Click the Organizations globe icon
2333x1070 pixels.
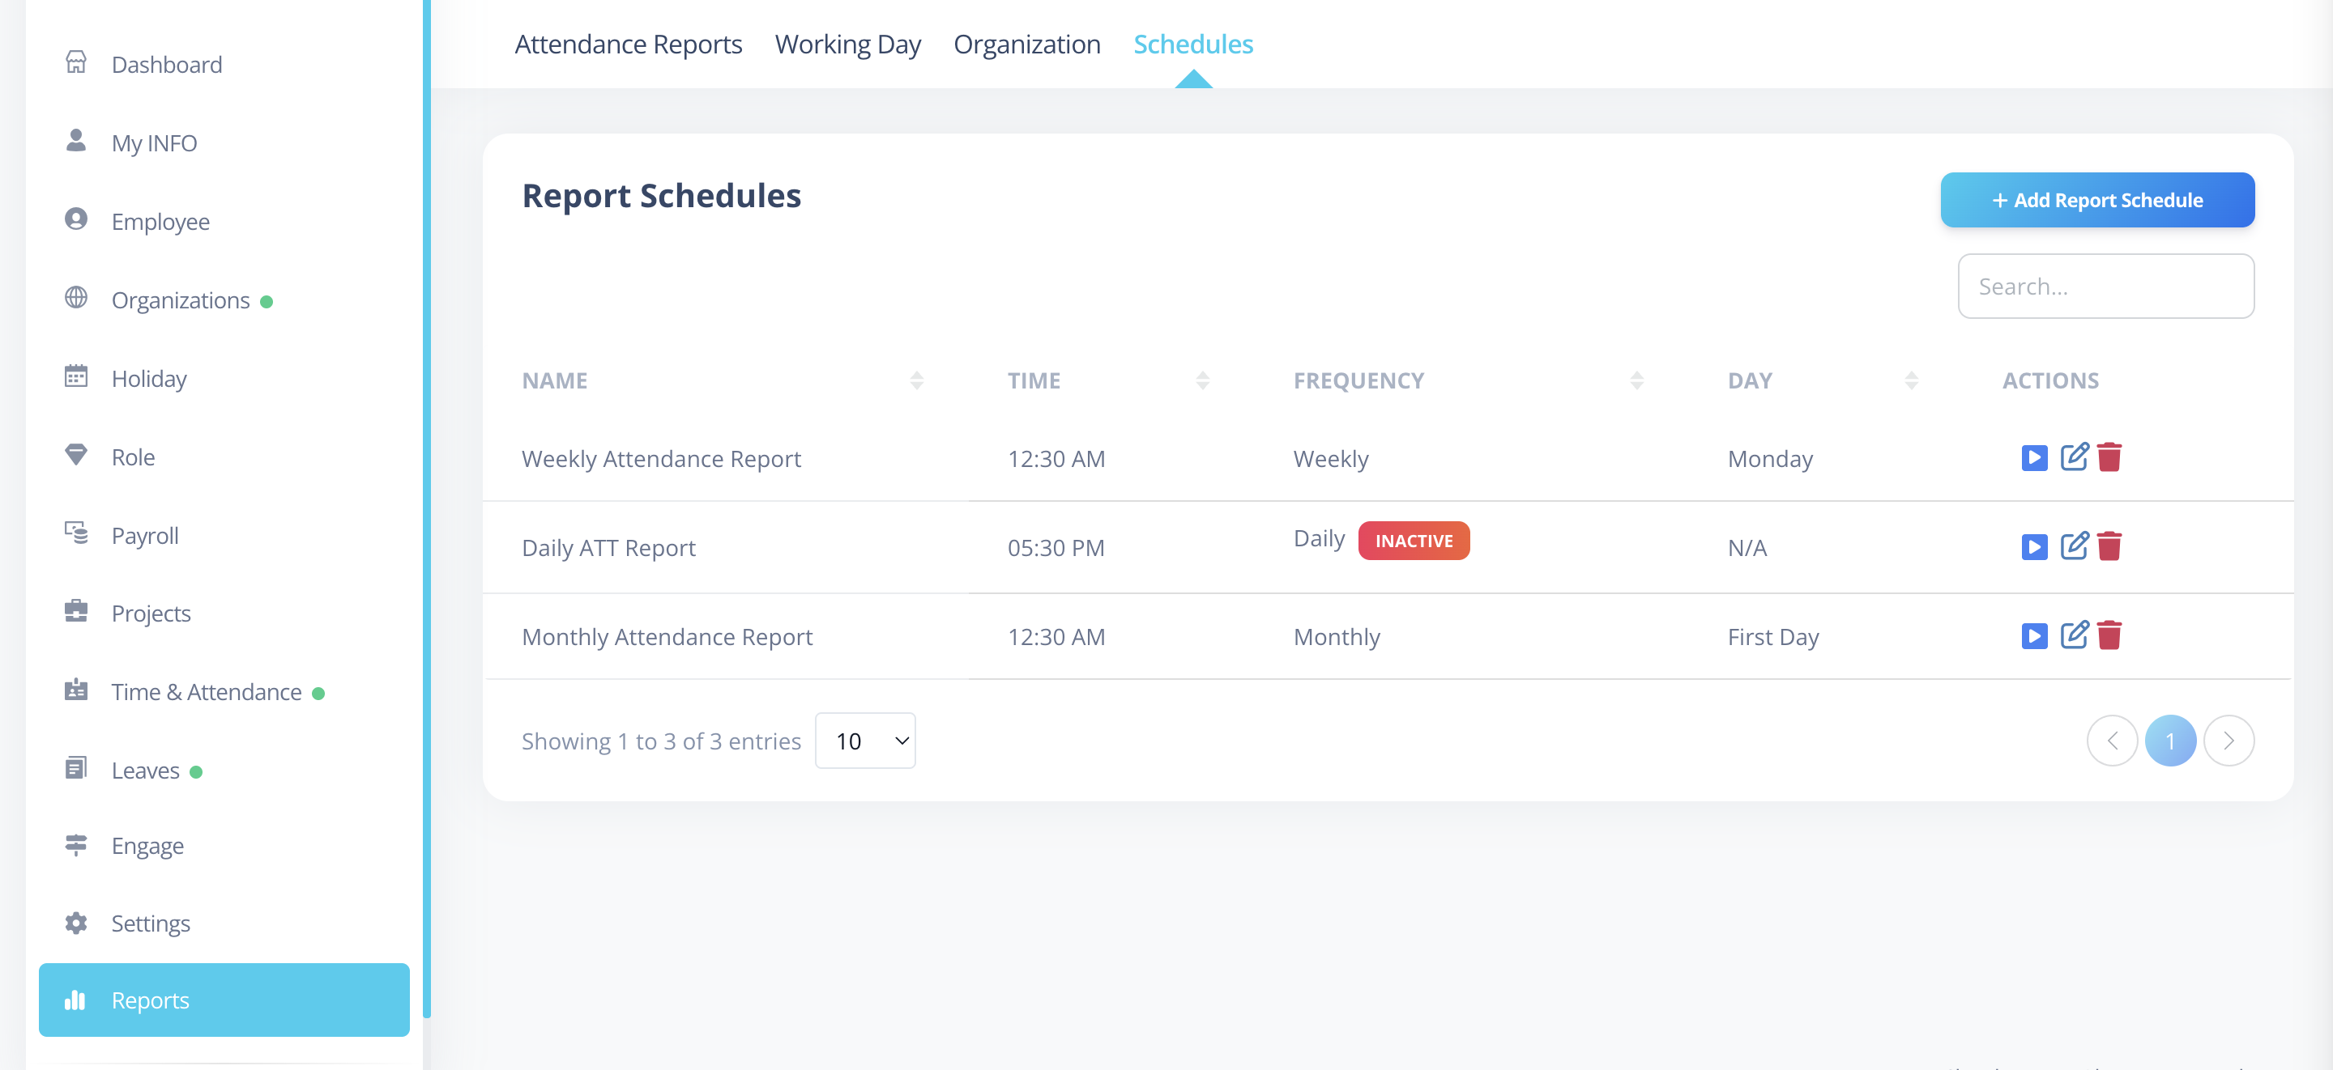[76, 298]
